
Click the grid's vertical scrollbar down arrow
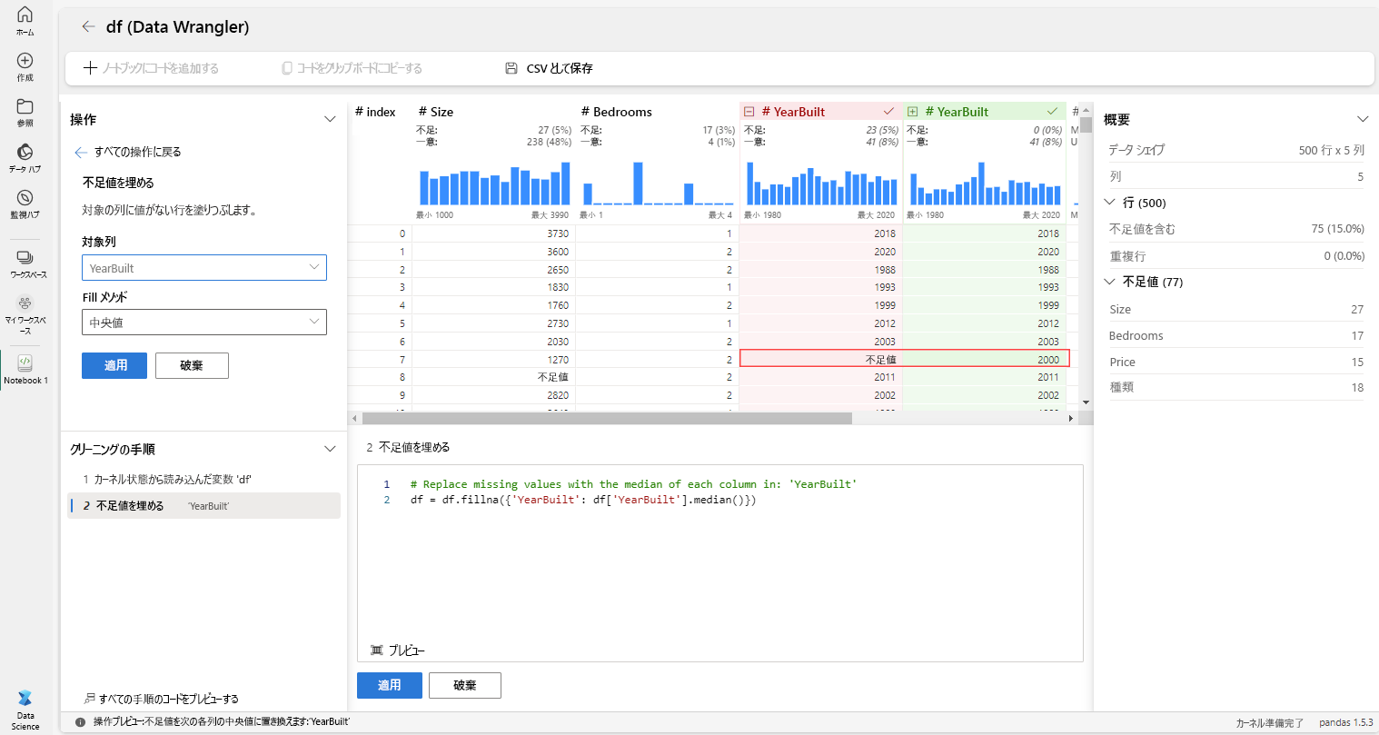(1086, 402)
